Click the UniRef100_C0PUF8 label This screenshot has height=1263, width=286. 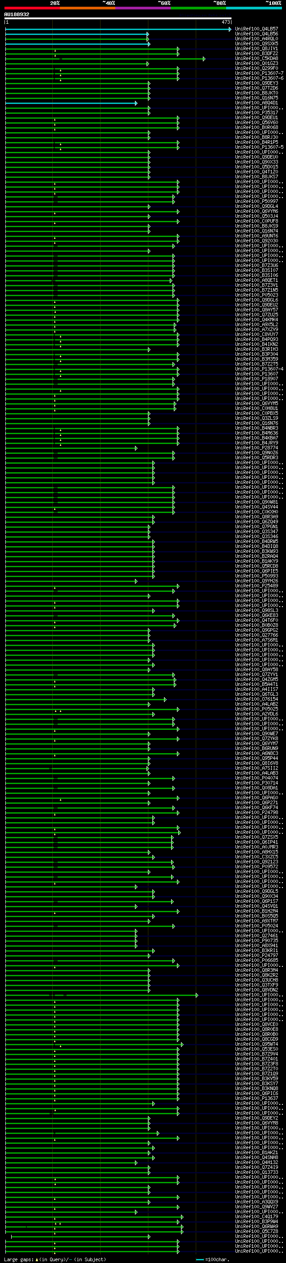257,221
